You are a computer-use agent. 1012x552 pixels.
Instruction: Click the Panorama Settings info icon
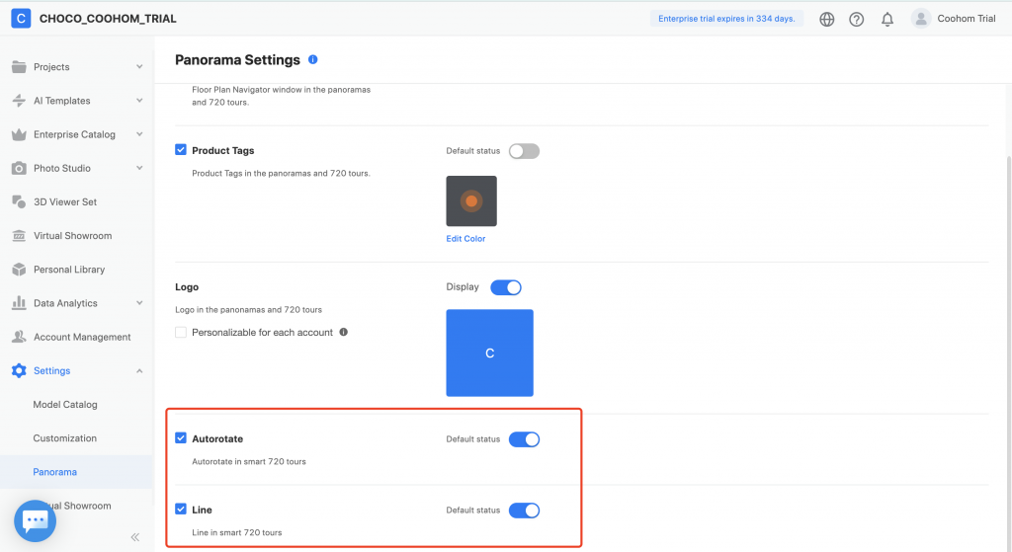pyautogui.click(x=313, y=60)
